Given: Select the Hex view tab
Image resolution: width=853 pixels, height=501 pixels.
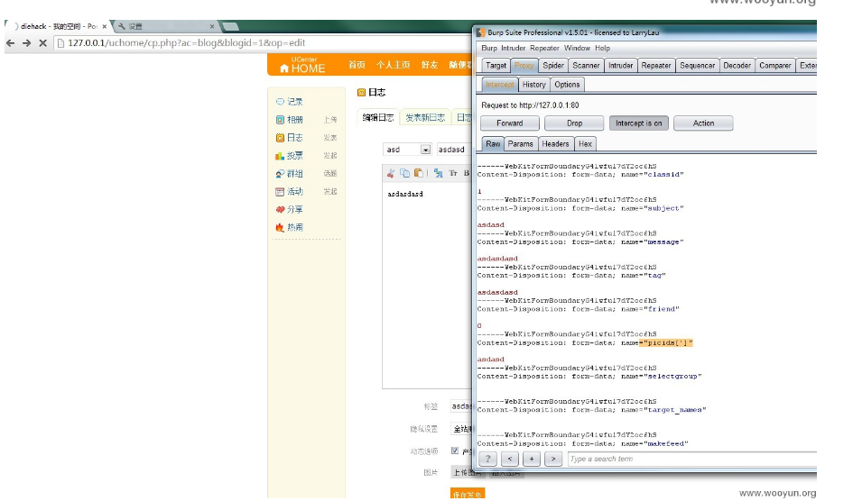Looking at the screenshot, I should [x=585, y=144].
